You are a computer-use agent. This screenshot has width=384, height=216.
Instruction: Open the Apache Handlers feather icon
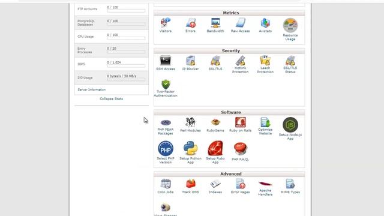coord(265,184)
